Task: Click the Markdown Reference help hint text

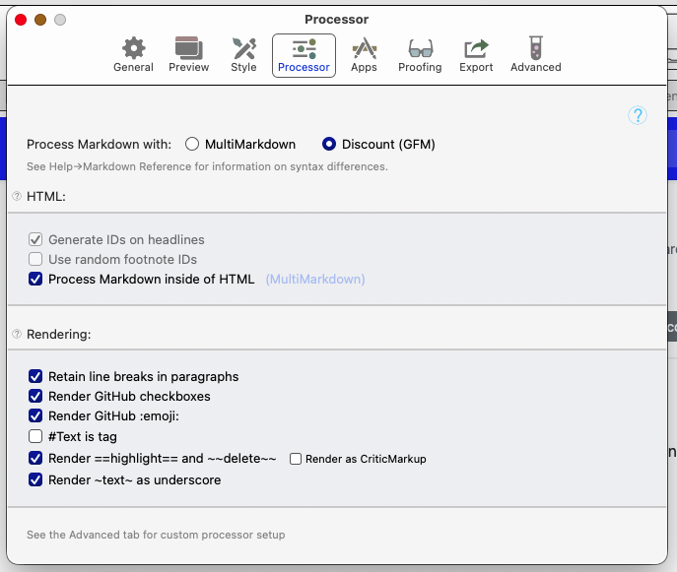Action: pyautogui.click(x=207, y=166)
